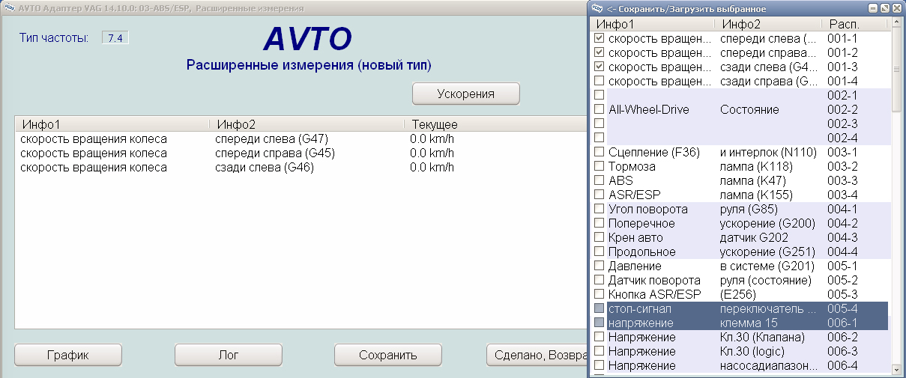Click the Лог button
This screenshot has width=906, height=378.
pos(229,355)
